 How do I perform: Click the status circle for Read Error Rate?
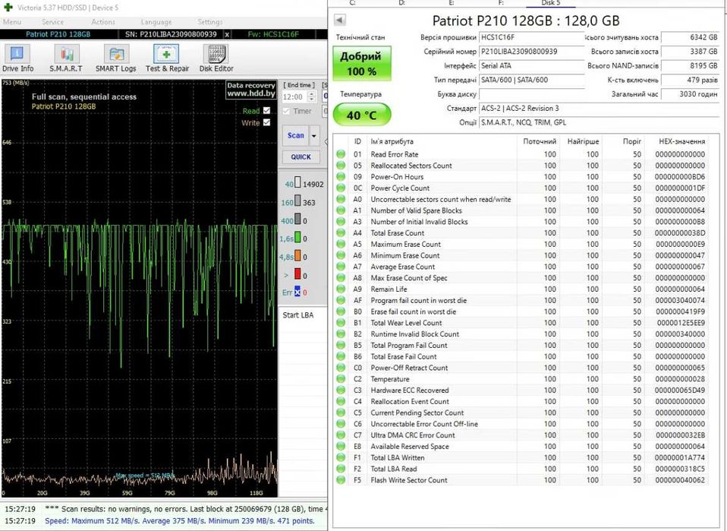[x=341, y=154]
